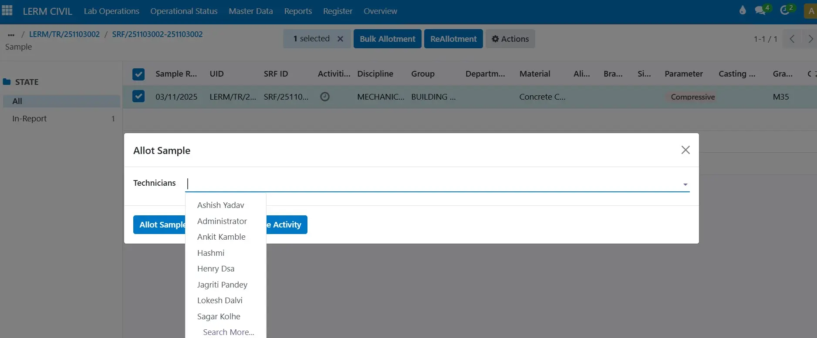Select the In-Report state filter

point(29,118)
